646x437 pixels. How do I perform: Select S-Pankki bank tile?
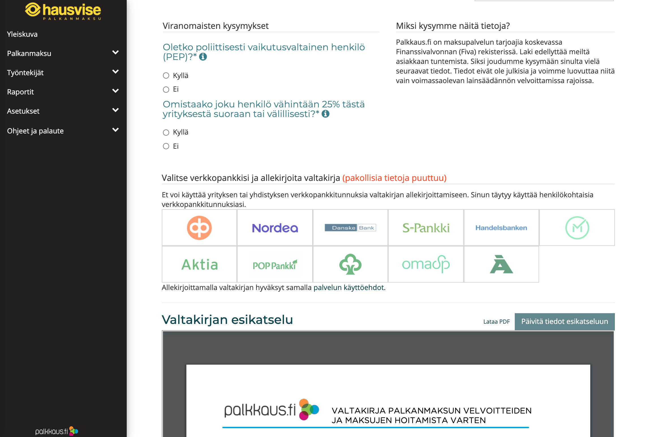pyautogui.click(x=426, y=228)
